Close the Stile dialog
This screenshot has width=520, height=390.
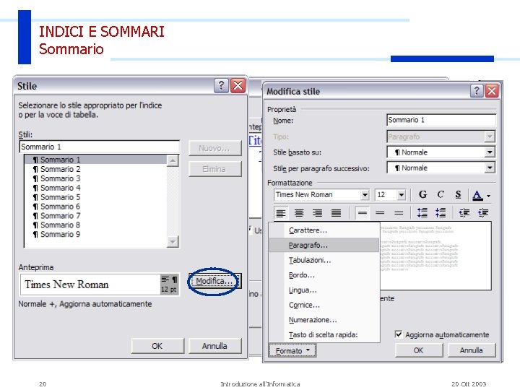(x=238, y=86)
